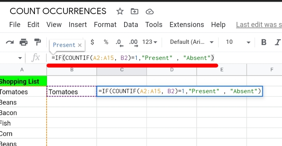The height and width of the screenshot is (146, 282).
Task: Open the Format menu
Action: coord(105,25)
